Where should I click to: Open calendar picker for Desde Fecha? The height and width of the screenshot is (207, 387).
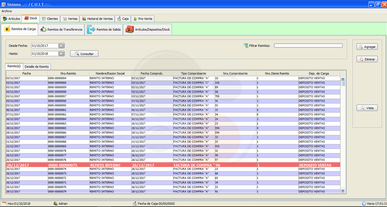click(x=62, y=46)
